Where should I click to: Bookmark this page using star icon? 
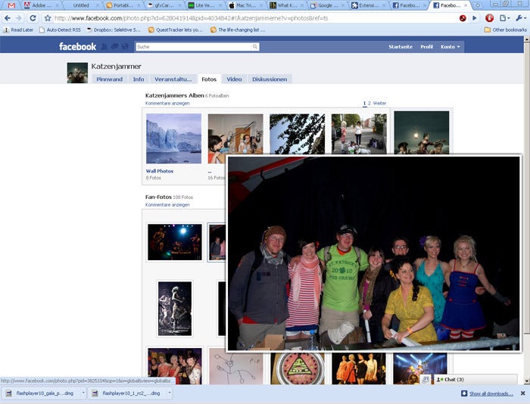48,18
